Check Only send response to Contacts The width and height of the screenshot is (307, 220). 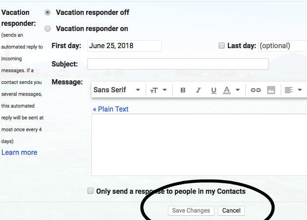pos(90,191)
